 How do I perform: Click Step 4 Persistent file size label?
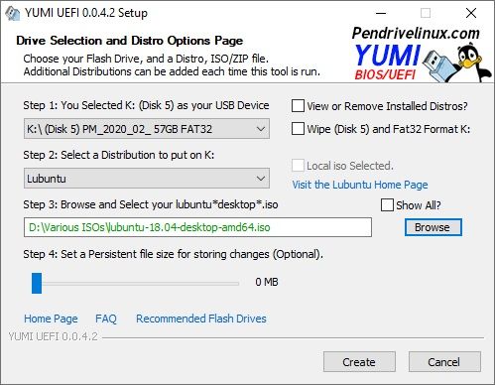(173, 254)
